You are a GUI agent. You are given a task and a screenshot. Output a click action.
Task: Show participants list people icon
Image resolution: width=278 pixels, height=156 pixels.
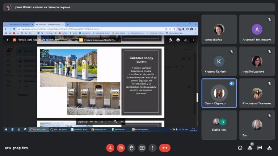point(250,148)
